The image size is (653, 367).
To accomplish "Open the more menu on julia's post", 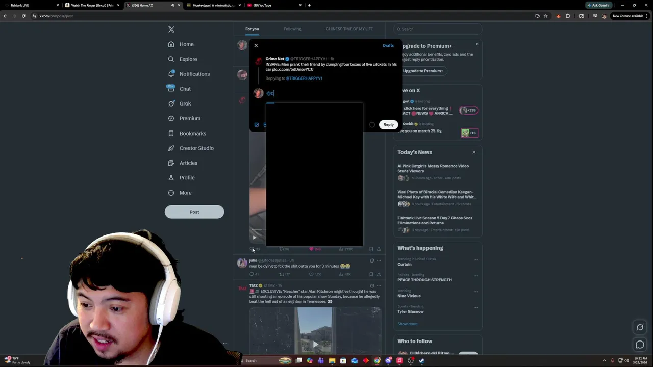I will coord(379,260).
